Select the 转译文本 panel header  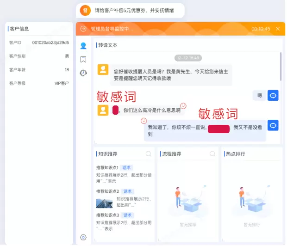(x=107, y=45)
